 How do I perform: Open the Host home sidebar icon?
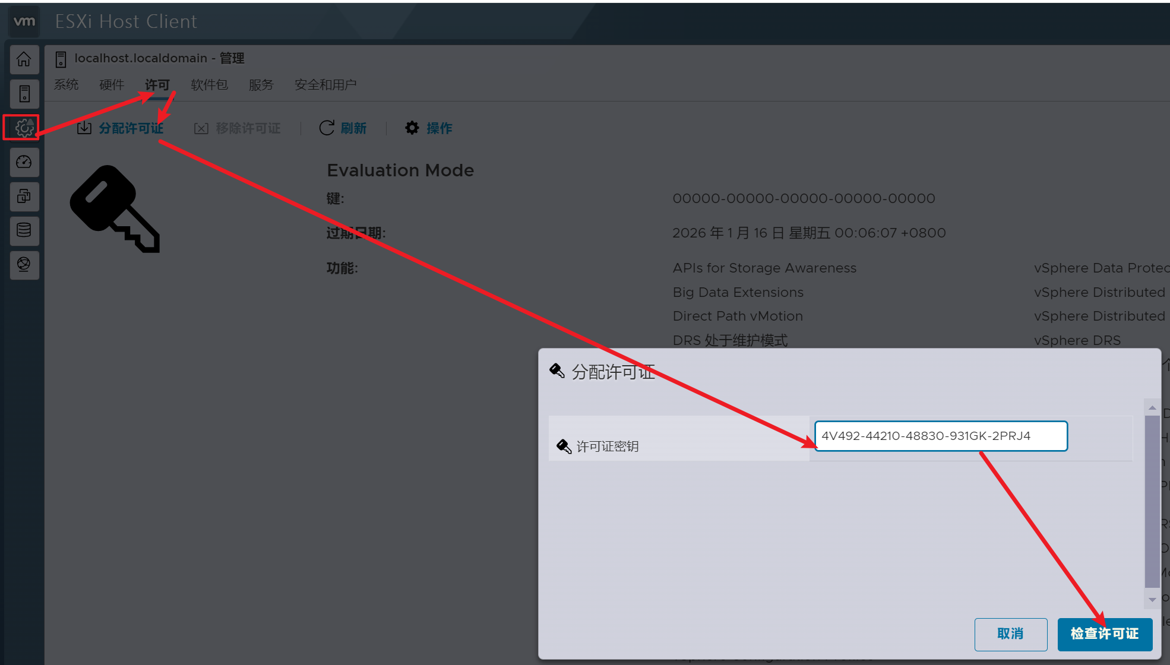pos(24,59)
